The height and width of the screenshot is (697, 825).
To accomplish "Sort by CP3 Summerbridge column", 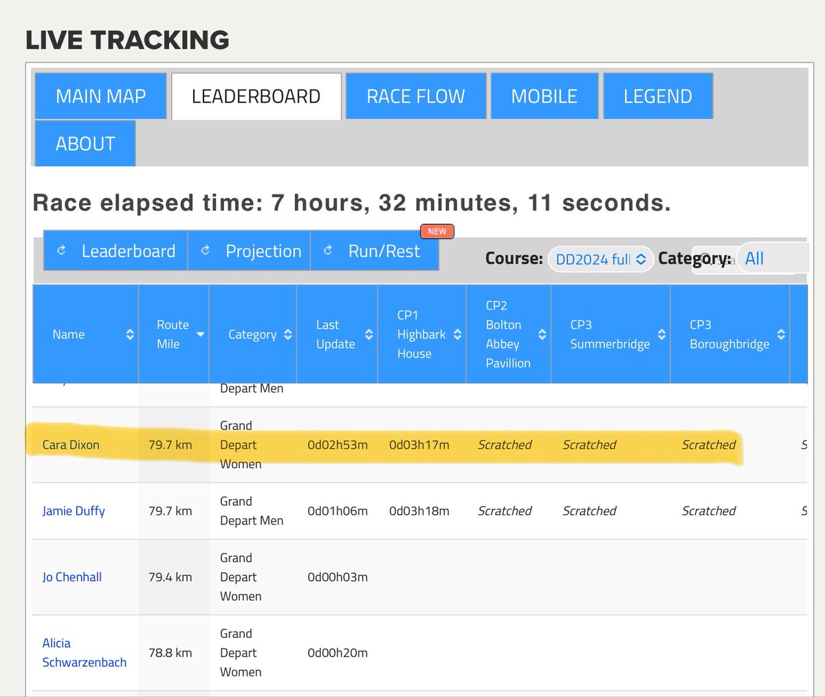I will pyautogui.click(x=610, y=334).
